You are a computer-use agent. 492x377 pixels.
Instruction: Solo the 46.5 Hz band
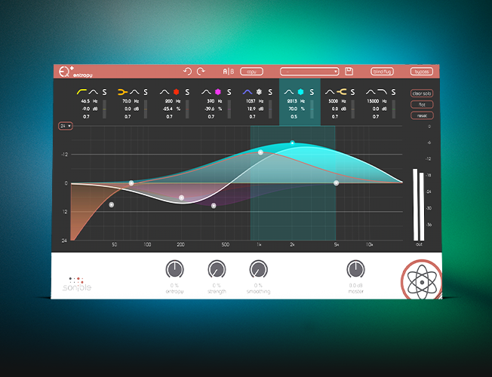104,92
